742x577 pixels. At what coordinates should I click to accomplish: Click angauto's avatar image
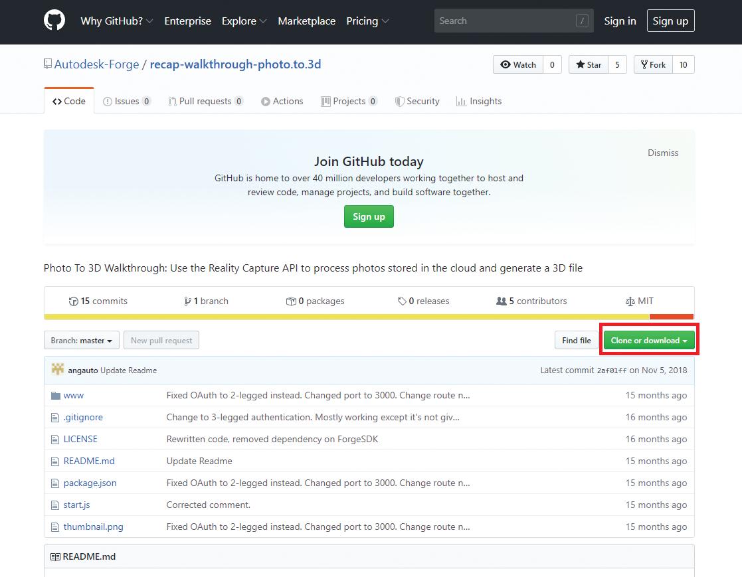(x=58, y=369)
